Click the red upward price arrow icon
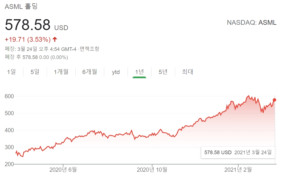 55,39
